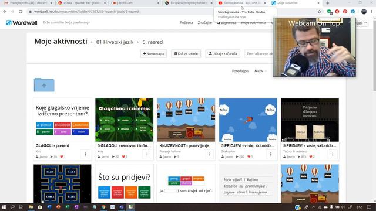This screenshot has width=376, height=211.
Task: Open the Koje glagolsko vrijeme quiz thumbnail
Action: point(62,120)
